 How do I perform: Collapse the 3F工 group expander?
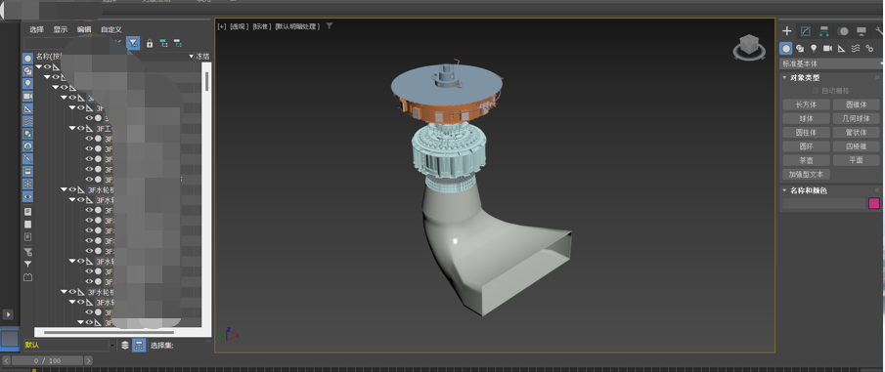coord(72,129)
